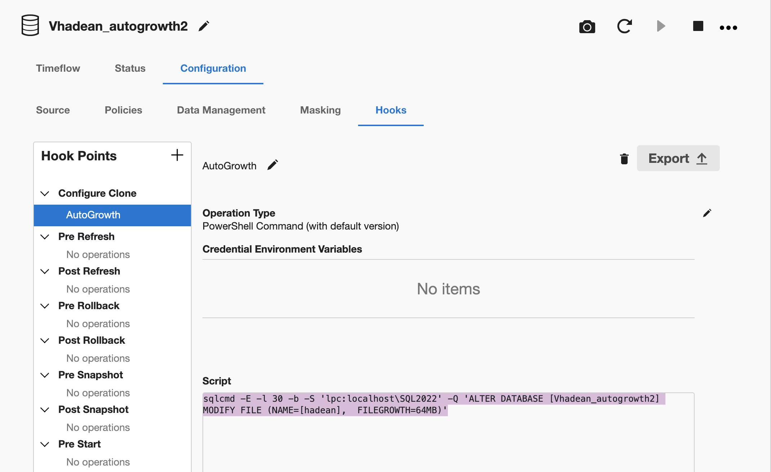The image size is (771, 472).
Task: Click the 'Hook Points' panel heading
Action: (x=79, y=156)
